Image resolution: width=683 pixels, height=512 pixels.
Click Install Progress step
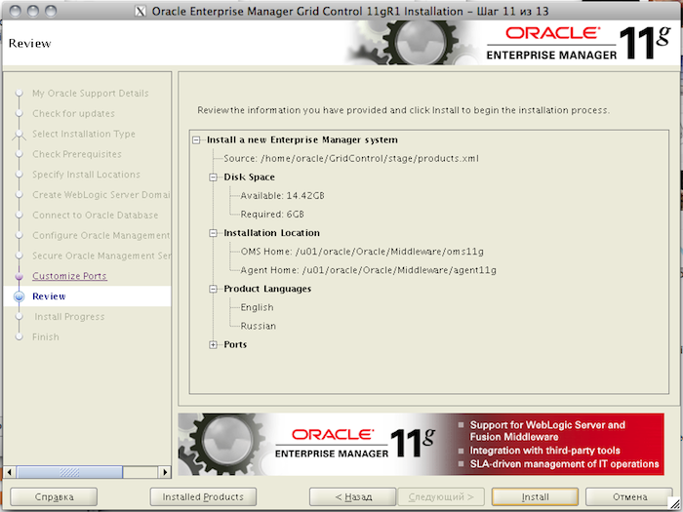click(69, 317)
